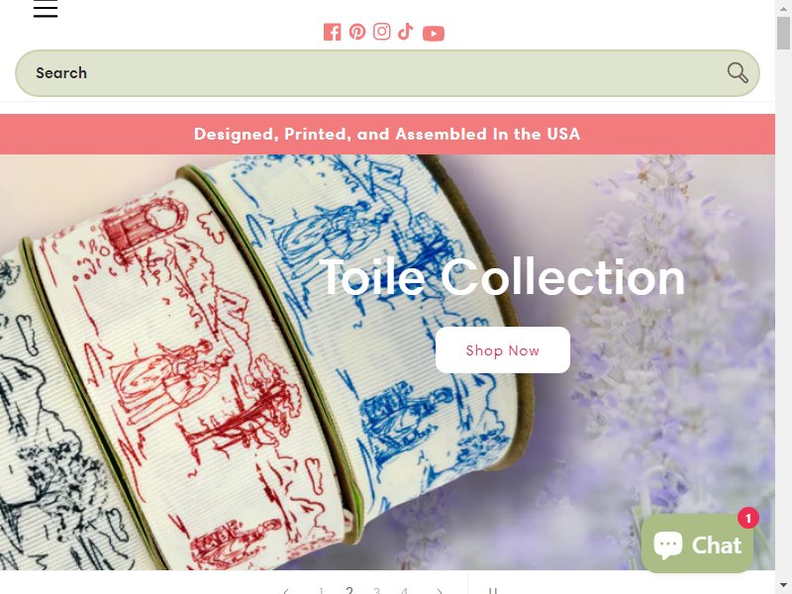Viewport: 792px width, 594px height.
Task: Open the TikTok icon link
Action: click(406, 32)
